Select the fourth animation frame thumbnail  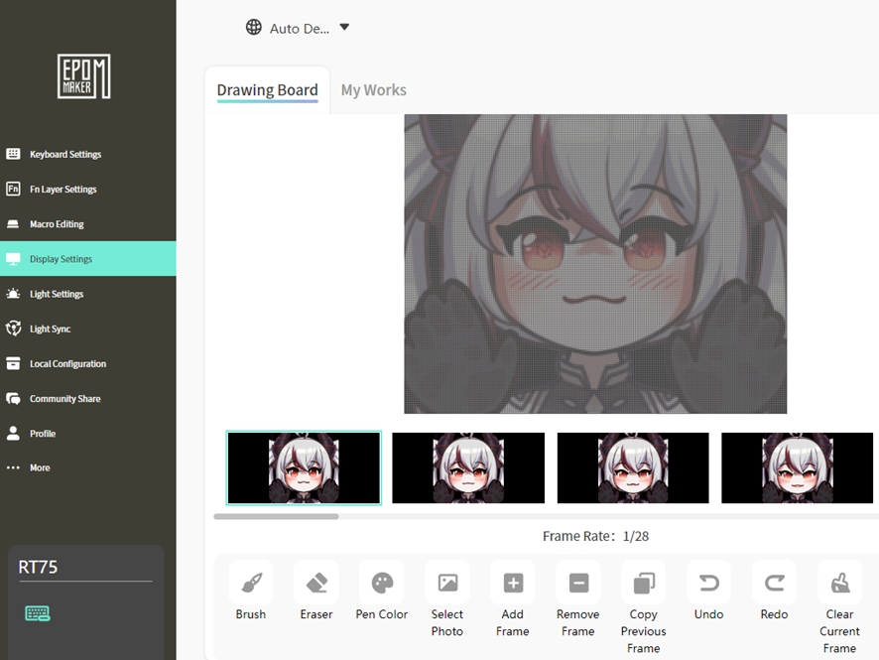click(x=798, y=467)
